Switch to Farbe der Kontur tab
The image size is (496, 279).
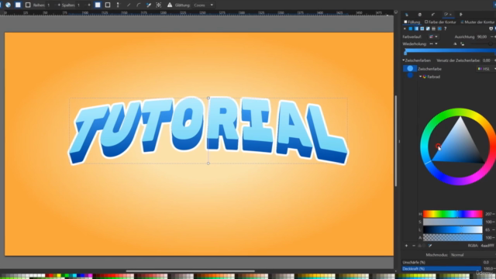[440, 22]
